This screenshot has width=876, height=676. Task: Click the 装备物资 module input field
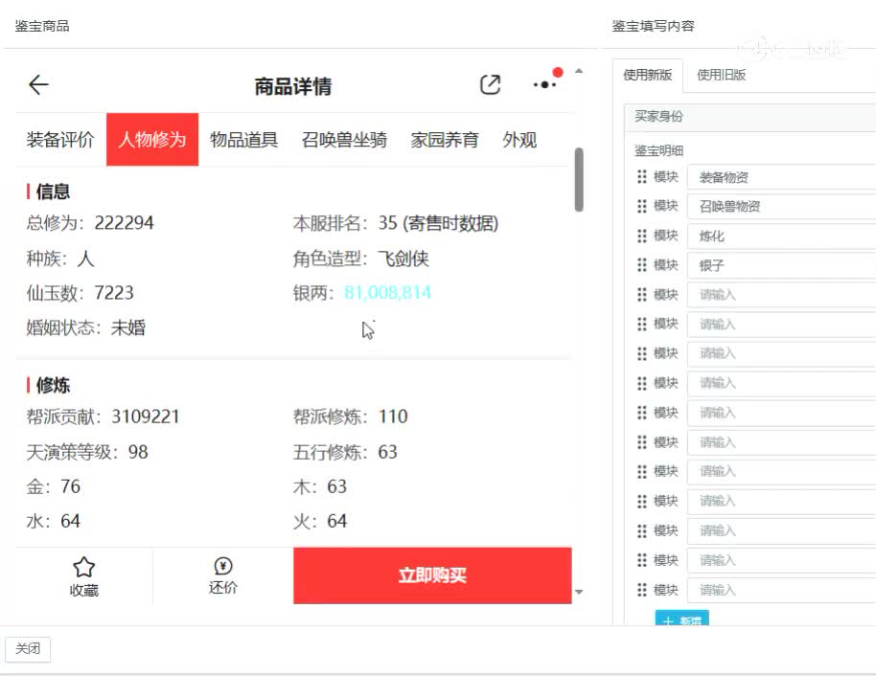tap(786, 176)
